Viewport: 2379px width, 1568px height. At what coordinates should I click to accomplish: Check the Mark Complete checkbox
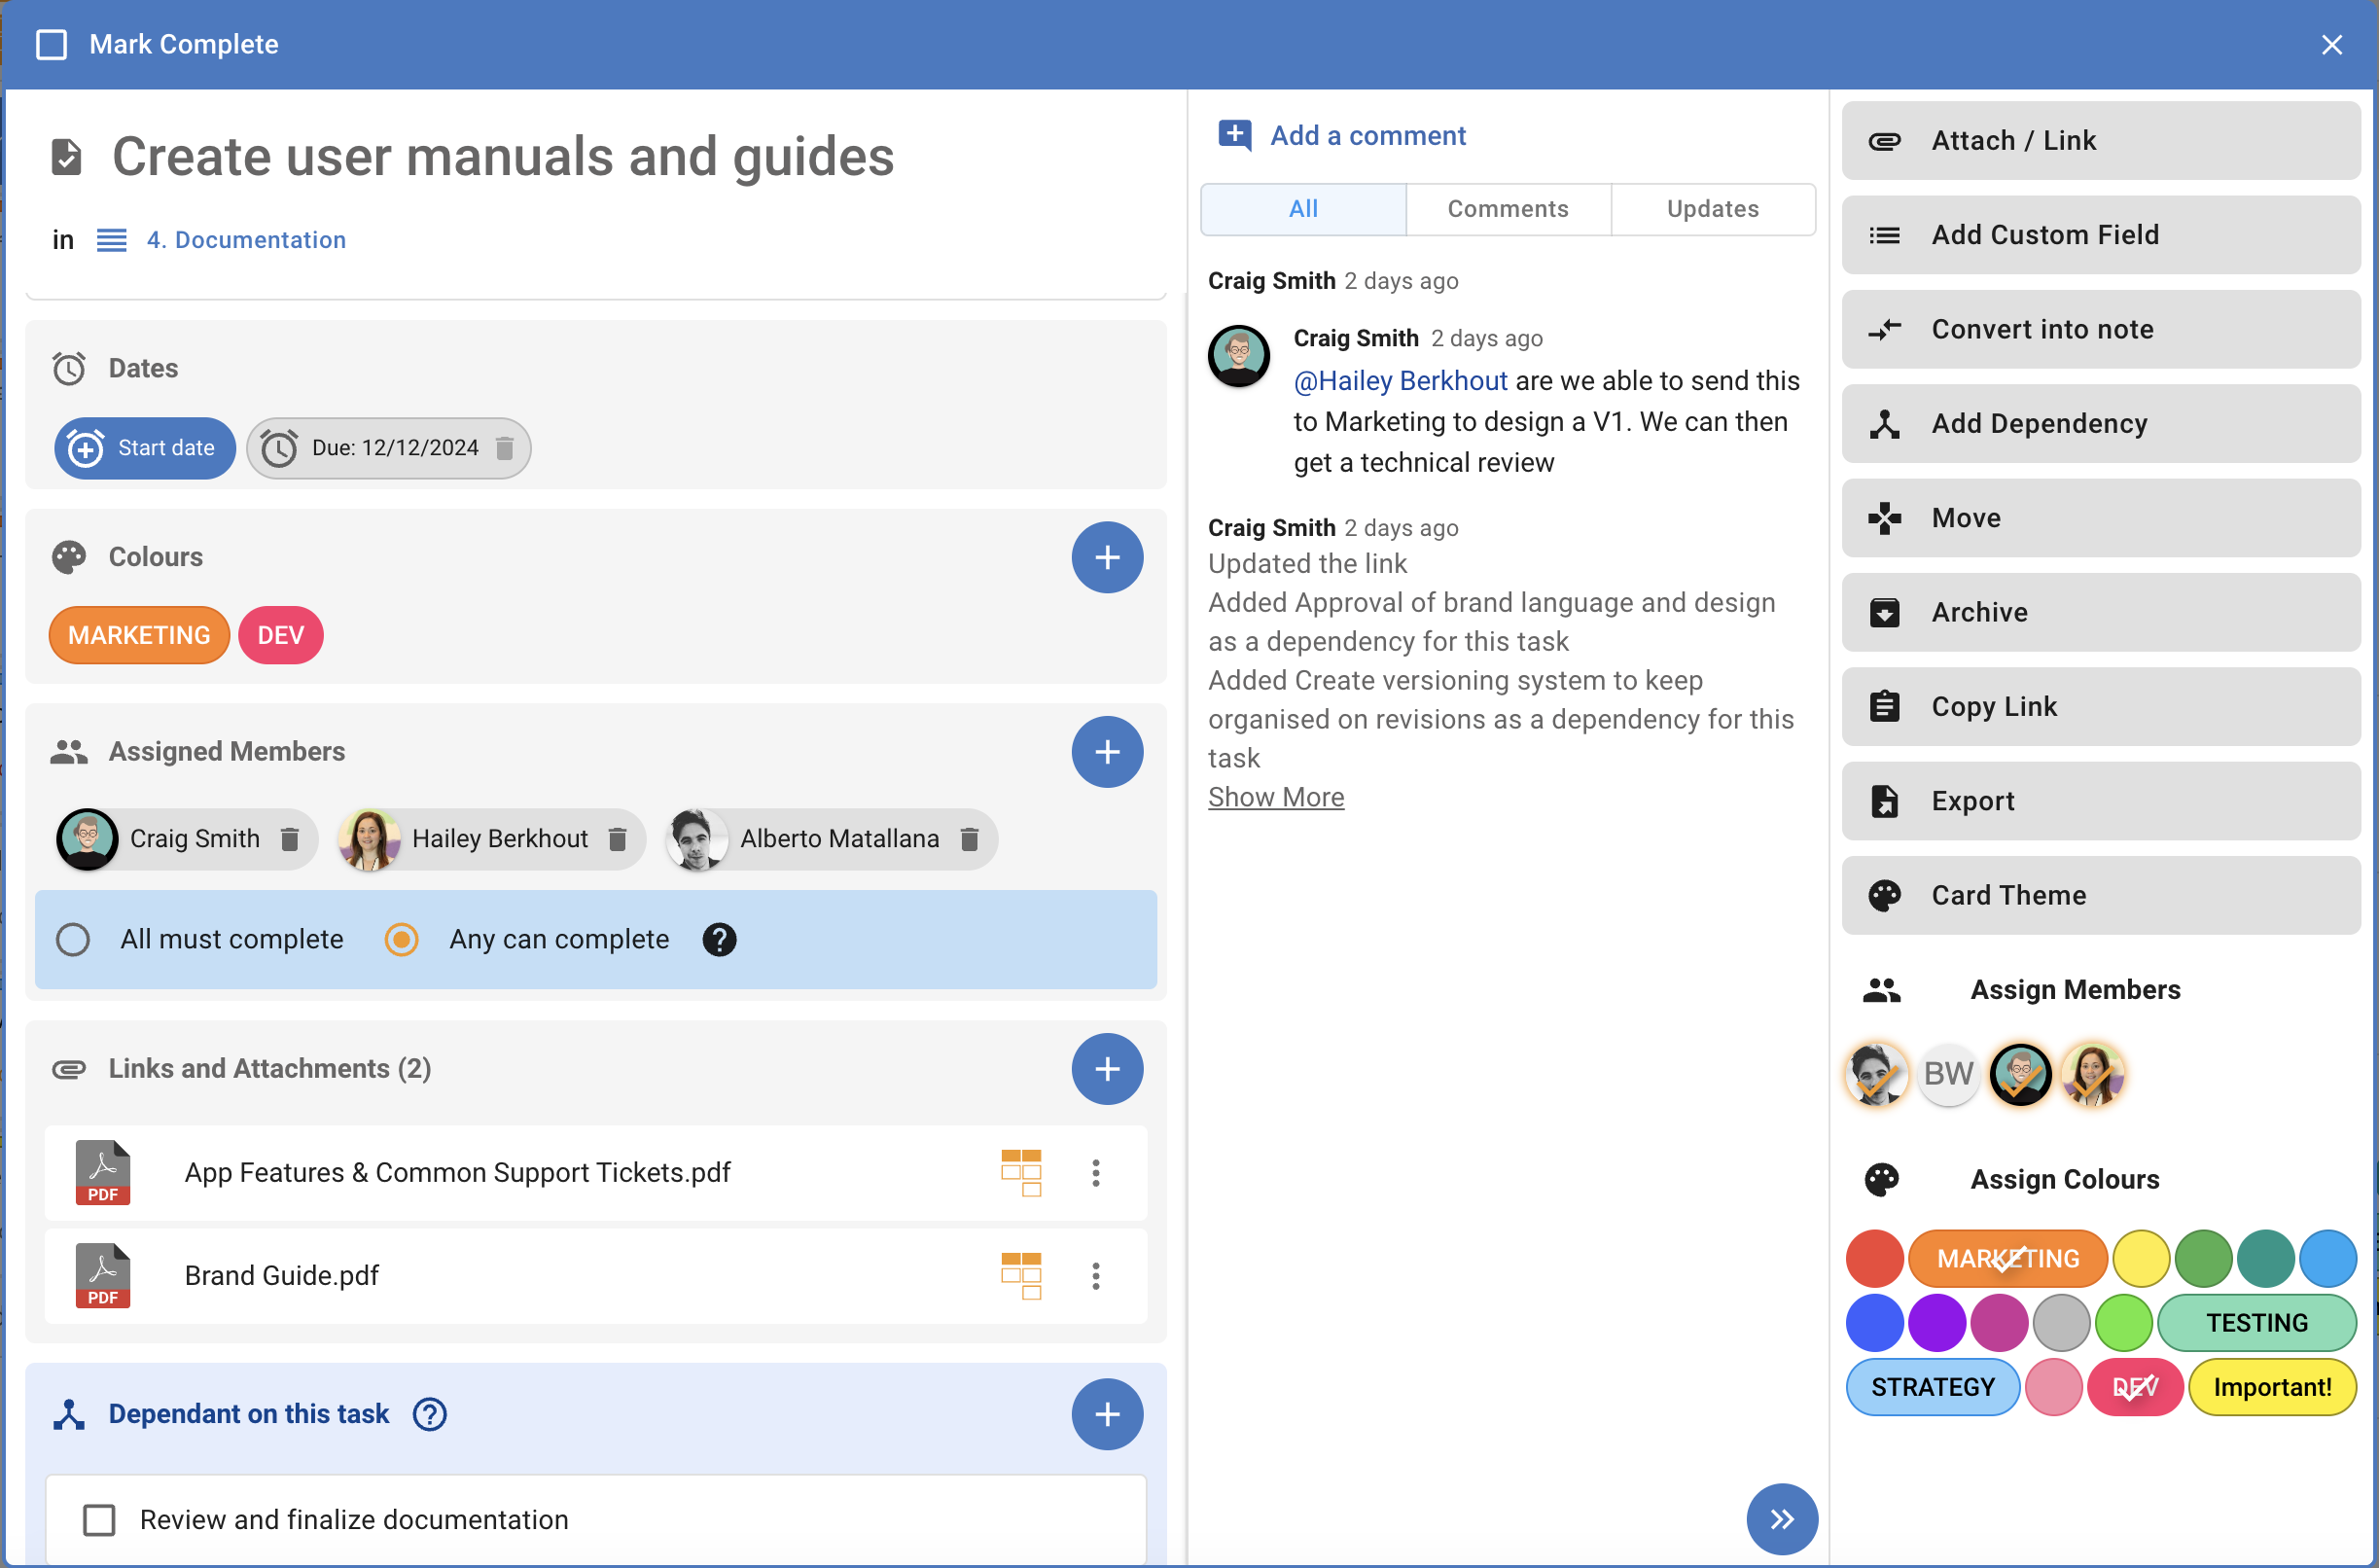pos(51,45)
